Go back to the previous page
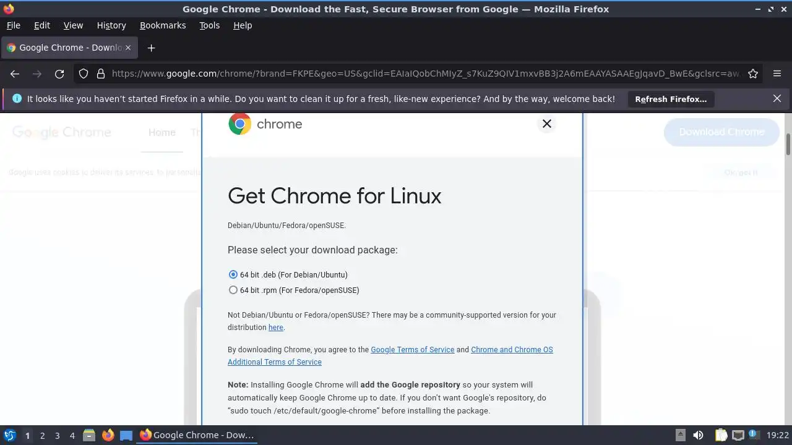The width and height of the screenshot is (792, 445). [x=15, y=74]
